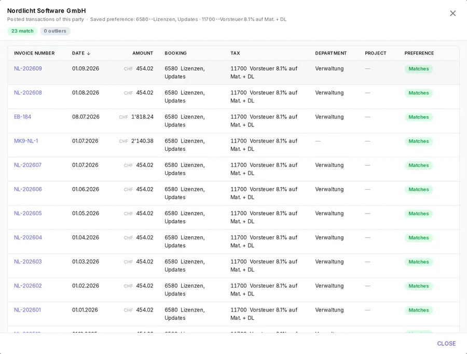Screen dimensions: 467x354
Task: Open invoice NL-202606
Action: click(x=28, y=189)
